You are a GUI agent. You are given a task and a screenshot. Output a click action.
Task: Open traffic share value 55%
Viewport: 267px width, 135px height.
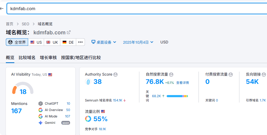pos(101,119)
